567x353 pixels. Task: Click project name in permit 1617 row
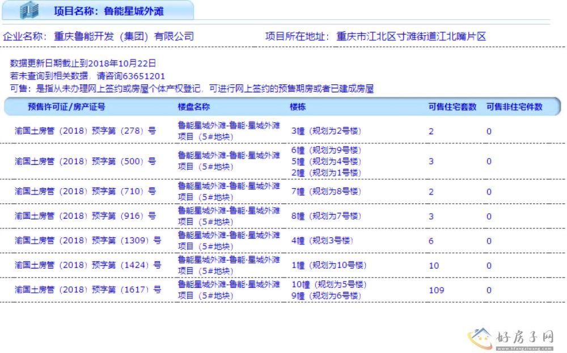point(229,290)
